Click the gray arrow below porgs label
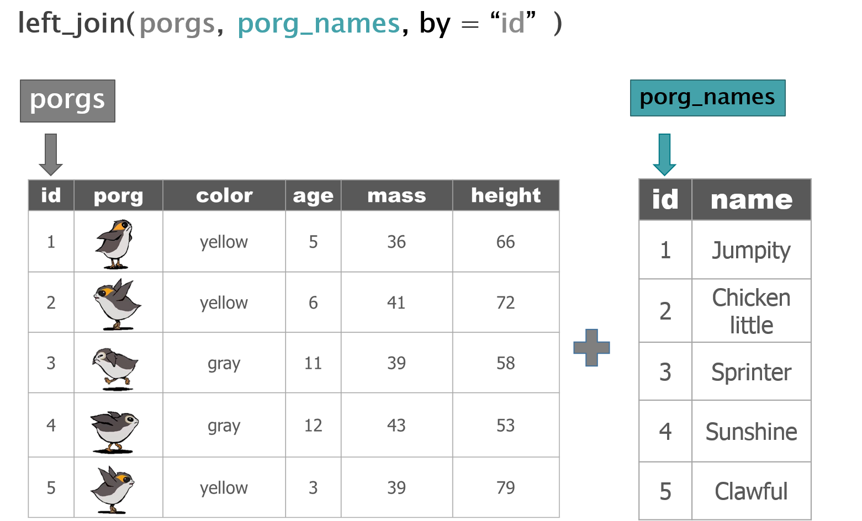 click(51, 155)
